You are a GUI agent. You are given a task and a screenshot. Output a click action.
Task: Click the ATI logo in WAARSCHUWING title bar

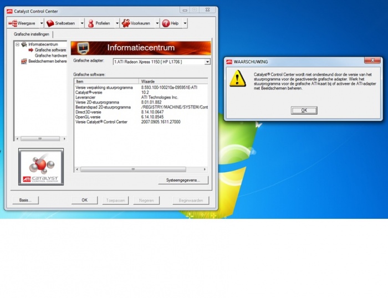(x=229, y=61)
